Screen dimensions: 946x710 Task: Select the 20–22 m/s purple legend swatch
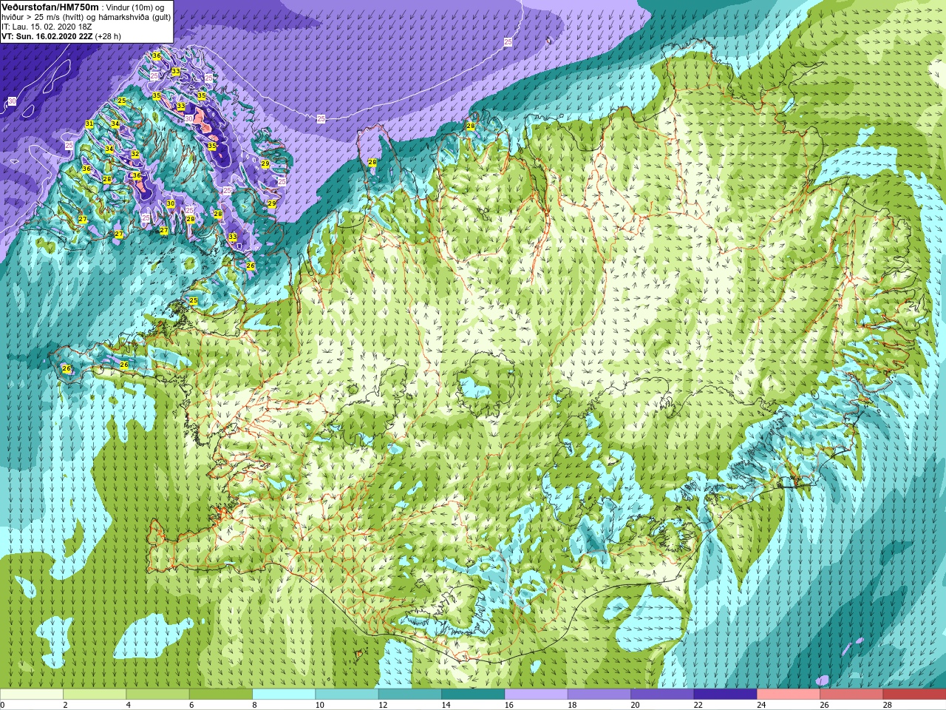[662, 694]
